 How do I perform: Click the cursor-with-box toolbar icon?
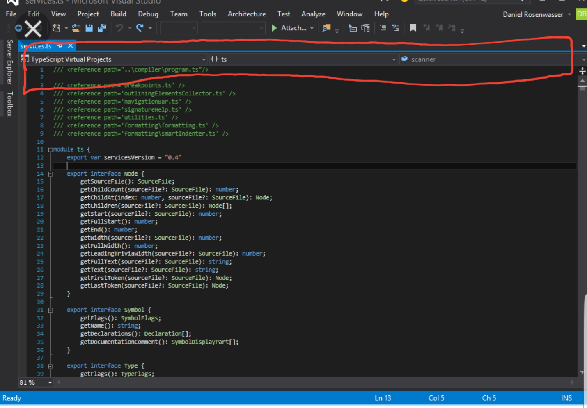pyautogui.click(x=353, y=28)
